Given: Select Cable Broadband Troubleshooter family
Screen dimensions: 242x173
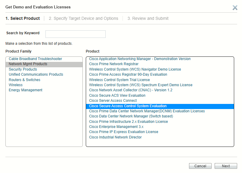Looking at the screenshot, I should 44,59.
